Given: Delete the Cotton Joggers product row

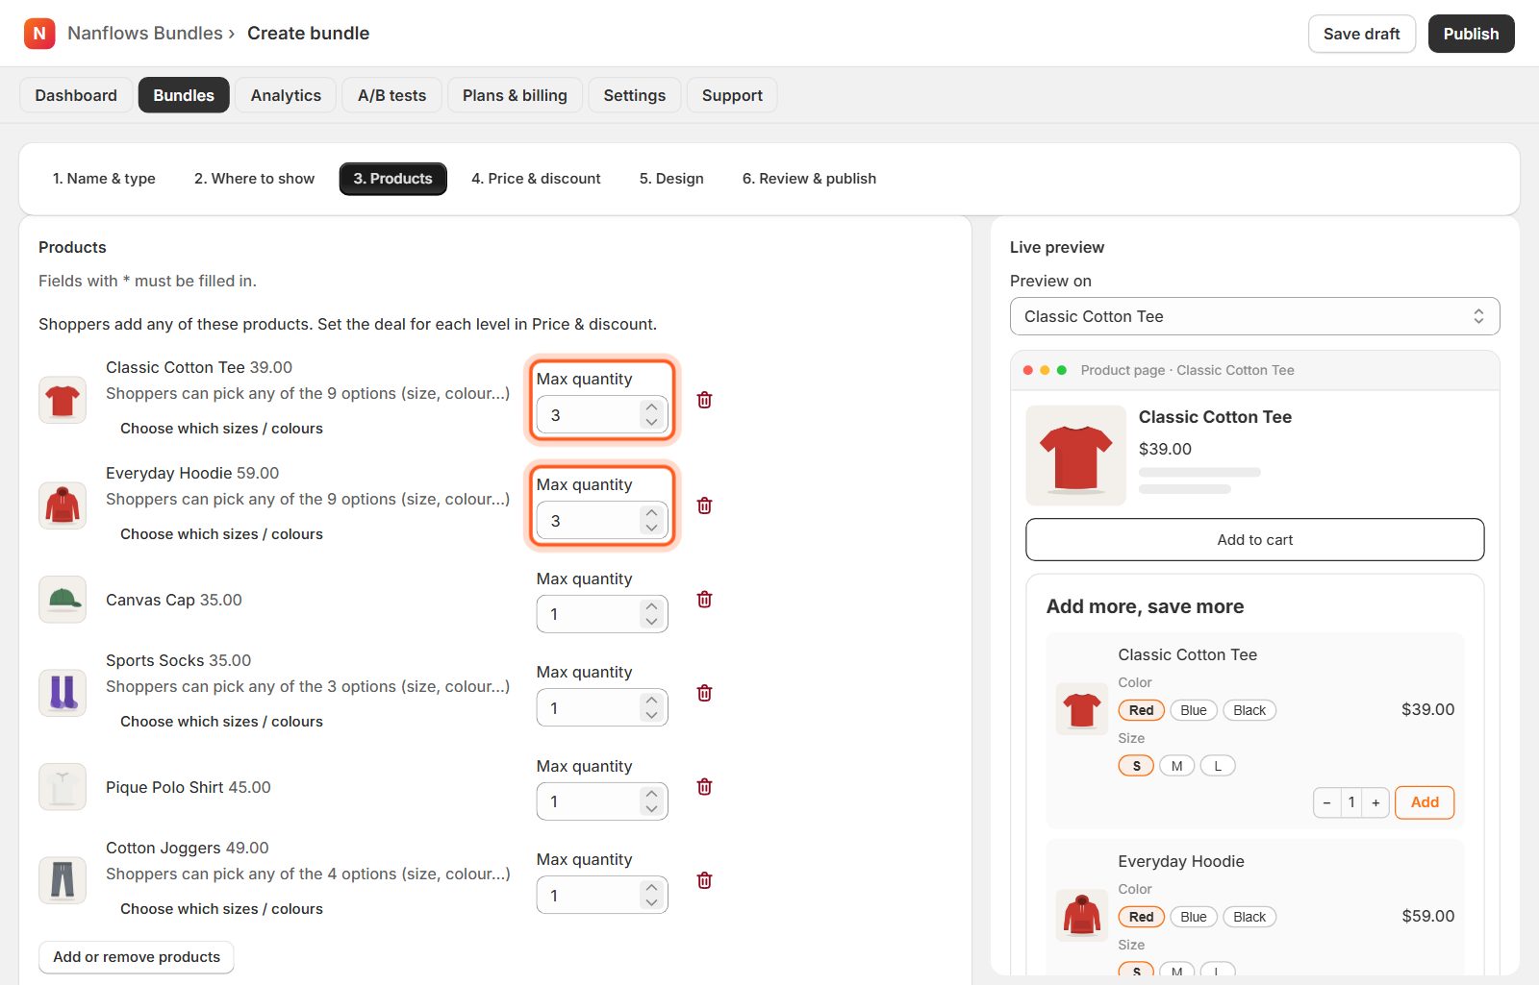Looking at the screenshot, I should click(704, 880).
